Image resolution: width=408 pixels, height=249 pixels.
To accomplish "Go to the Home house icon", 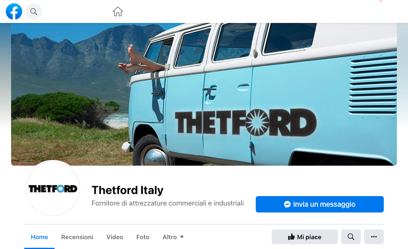I will 118,11.
